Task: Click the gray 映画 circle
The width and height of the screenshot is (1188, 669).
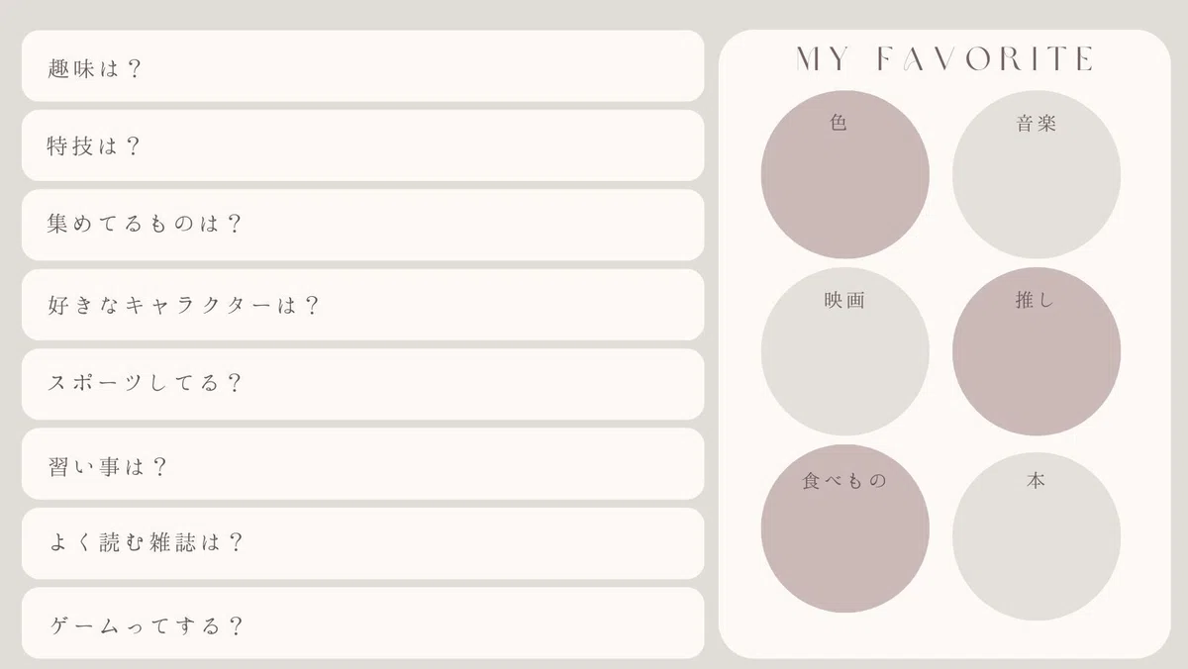Action: click(844, 351)
